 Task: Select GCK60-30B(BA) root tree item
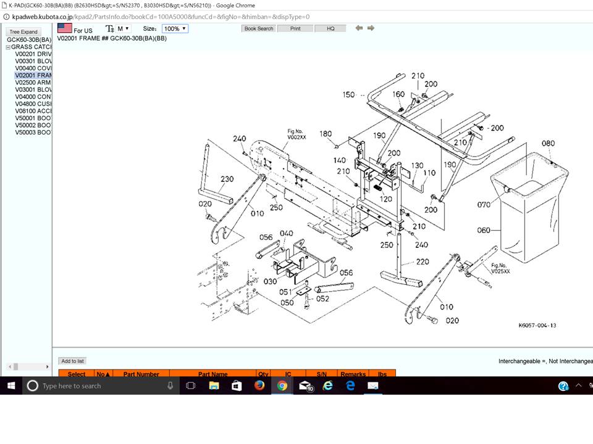click(x=29, y=39)
